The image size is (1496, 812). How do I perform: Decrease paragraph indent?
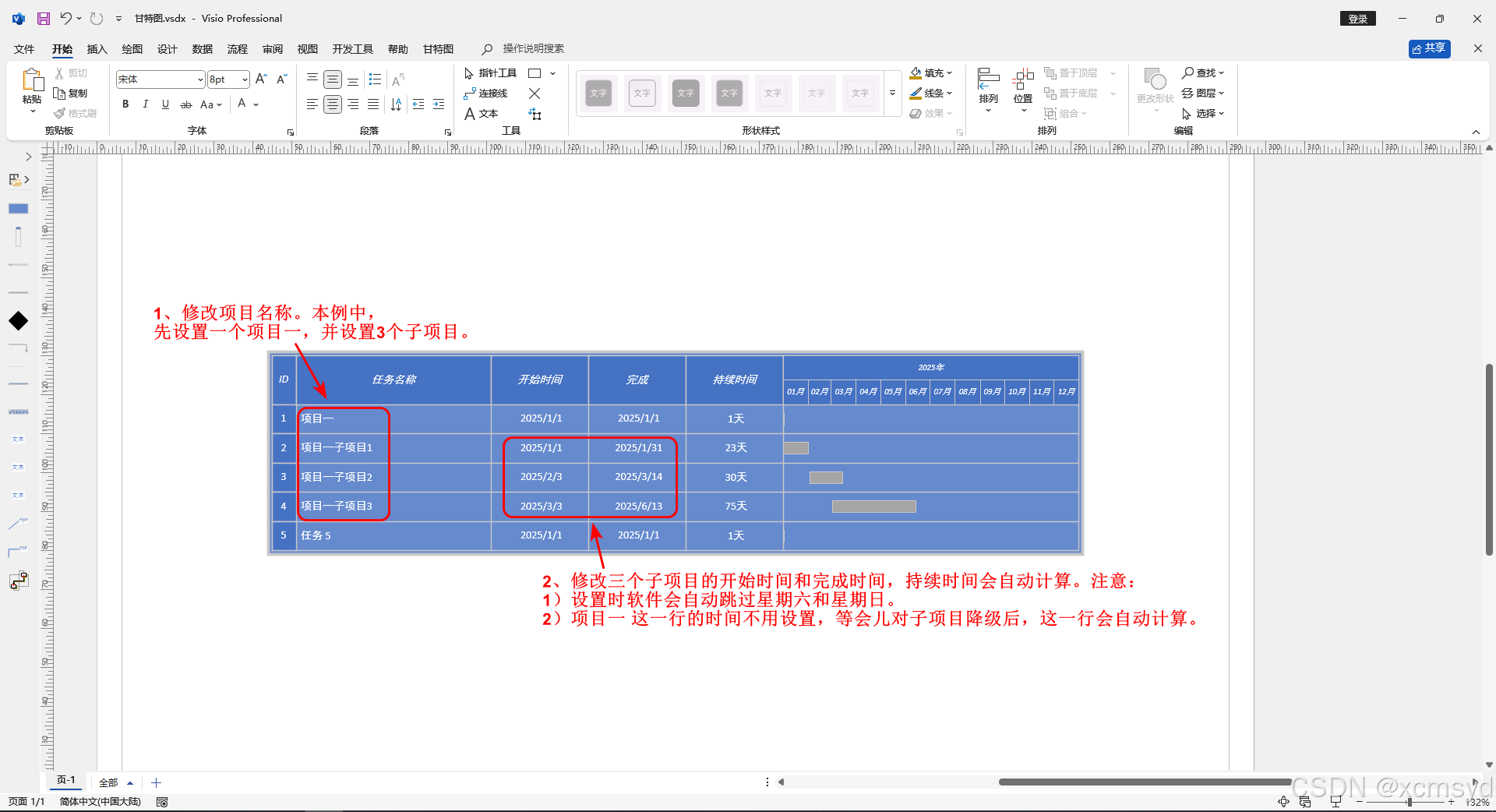click(418, 104)
